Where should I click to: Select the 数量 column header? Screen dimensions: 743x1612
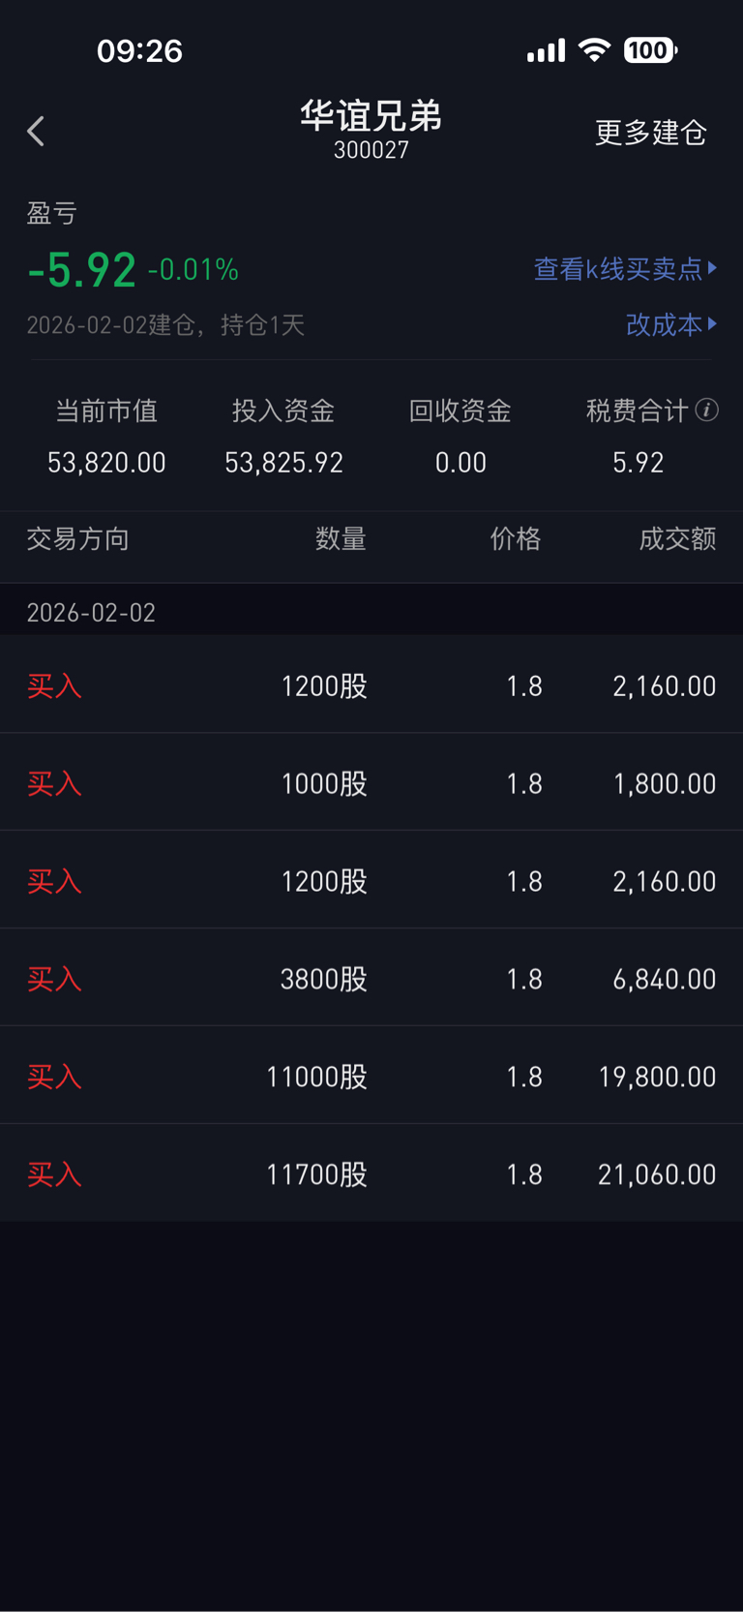point(341,539)
